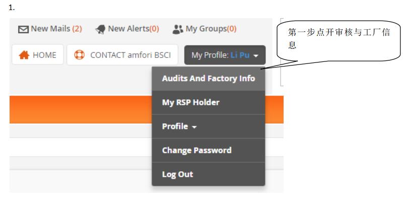
Task: Open CONTACT amfori BSCI button
Action: pyautogui.click(x=122, y=55)
